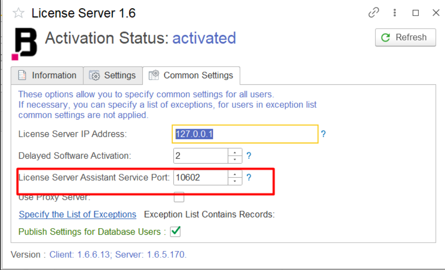Open help for License Server IP Address

(324, 134)
